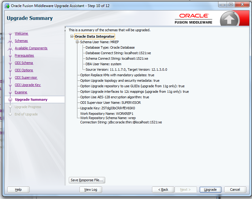Open the Available Components step
The image size is (252, 199).
[x=31, y=48]
